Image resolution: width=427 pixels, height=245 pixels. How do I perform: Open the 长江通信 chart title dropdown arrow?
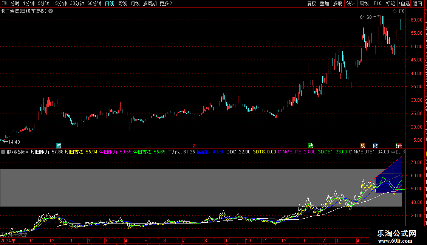51,11
